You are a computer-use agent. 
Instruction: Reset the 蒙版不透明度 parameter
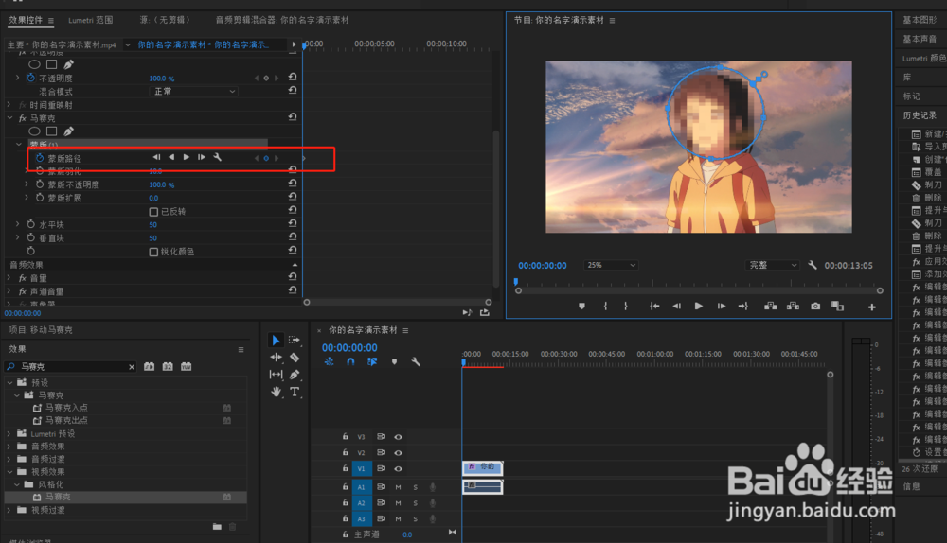coord(293,184)
